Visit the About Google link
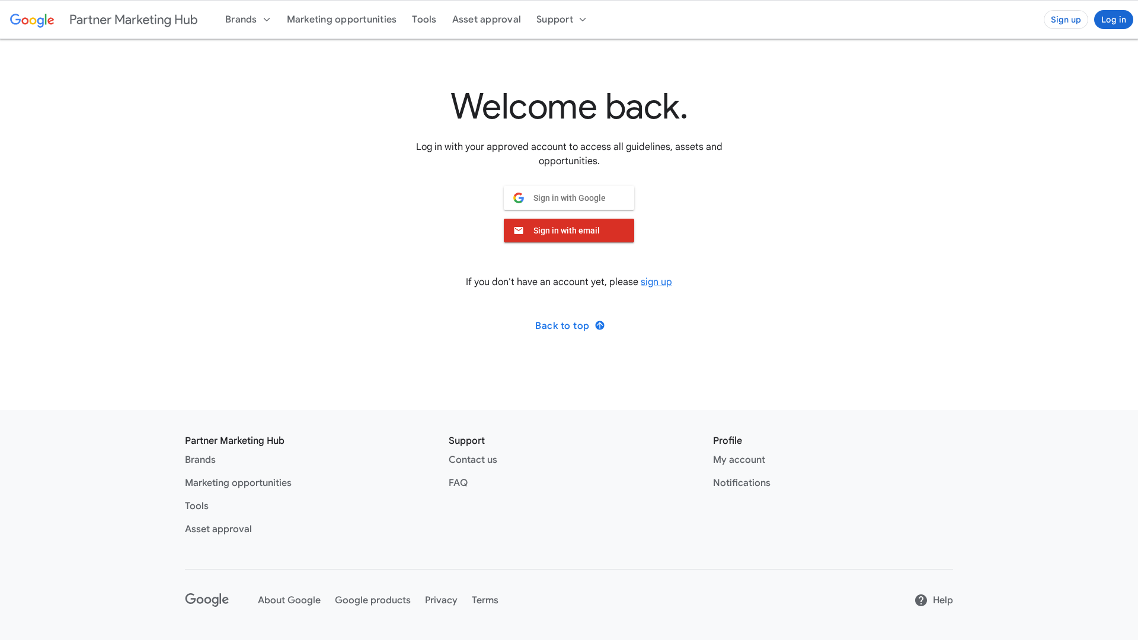The image size is (1138, 640). 289,600
